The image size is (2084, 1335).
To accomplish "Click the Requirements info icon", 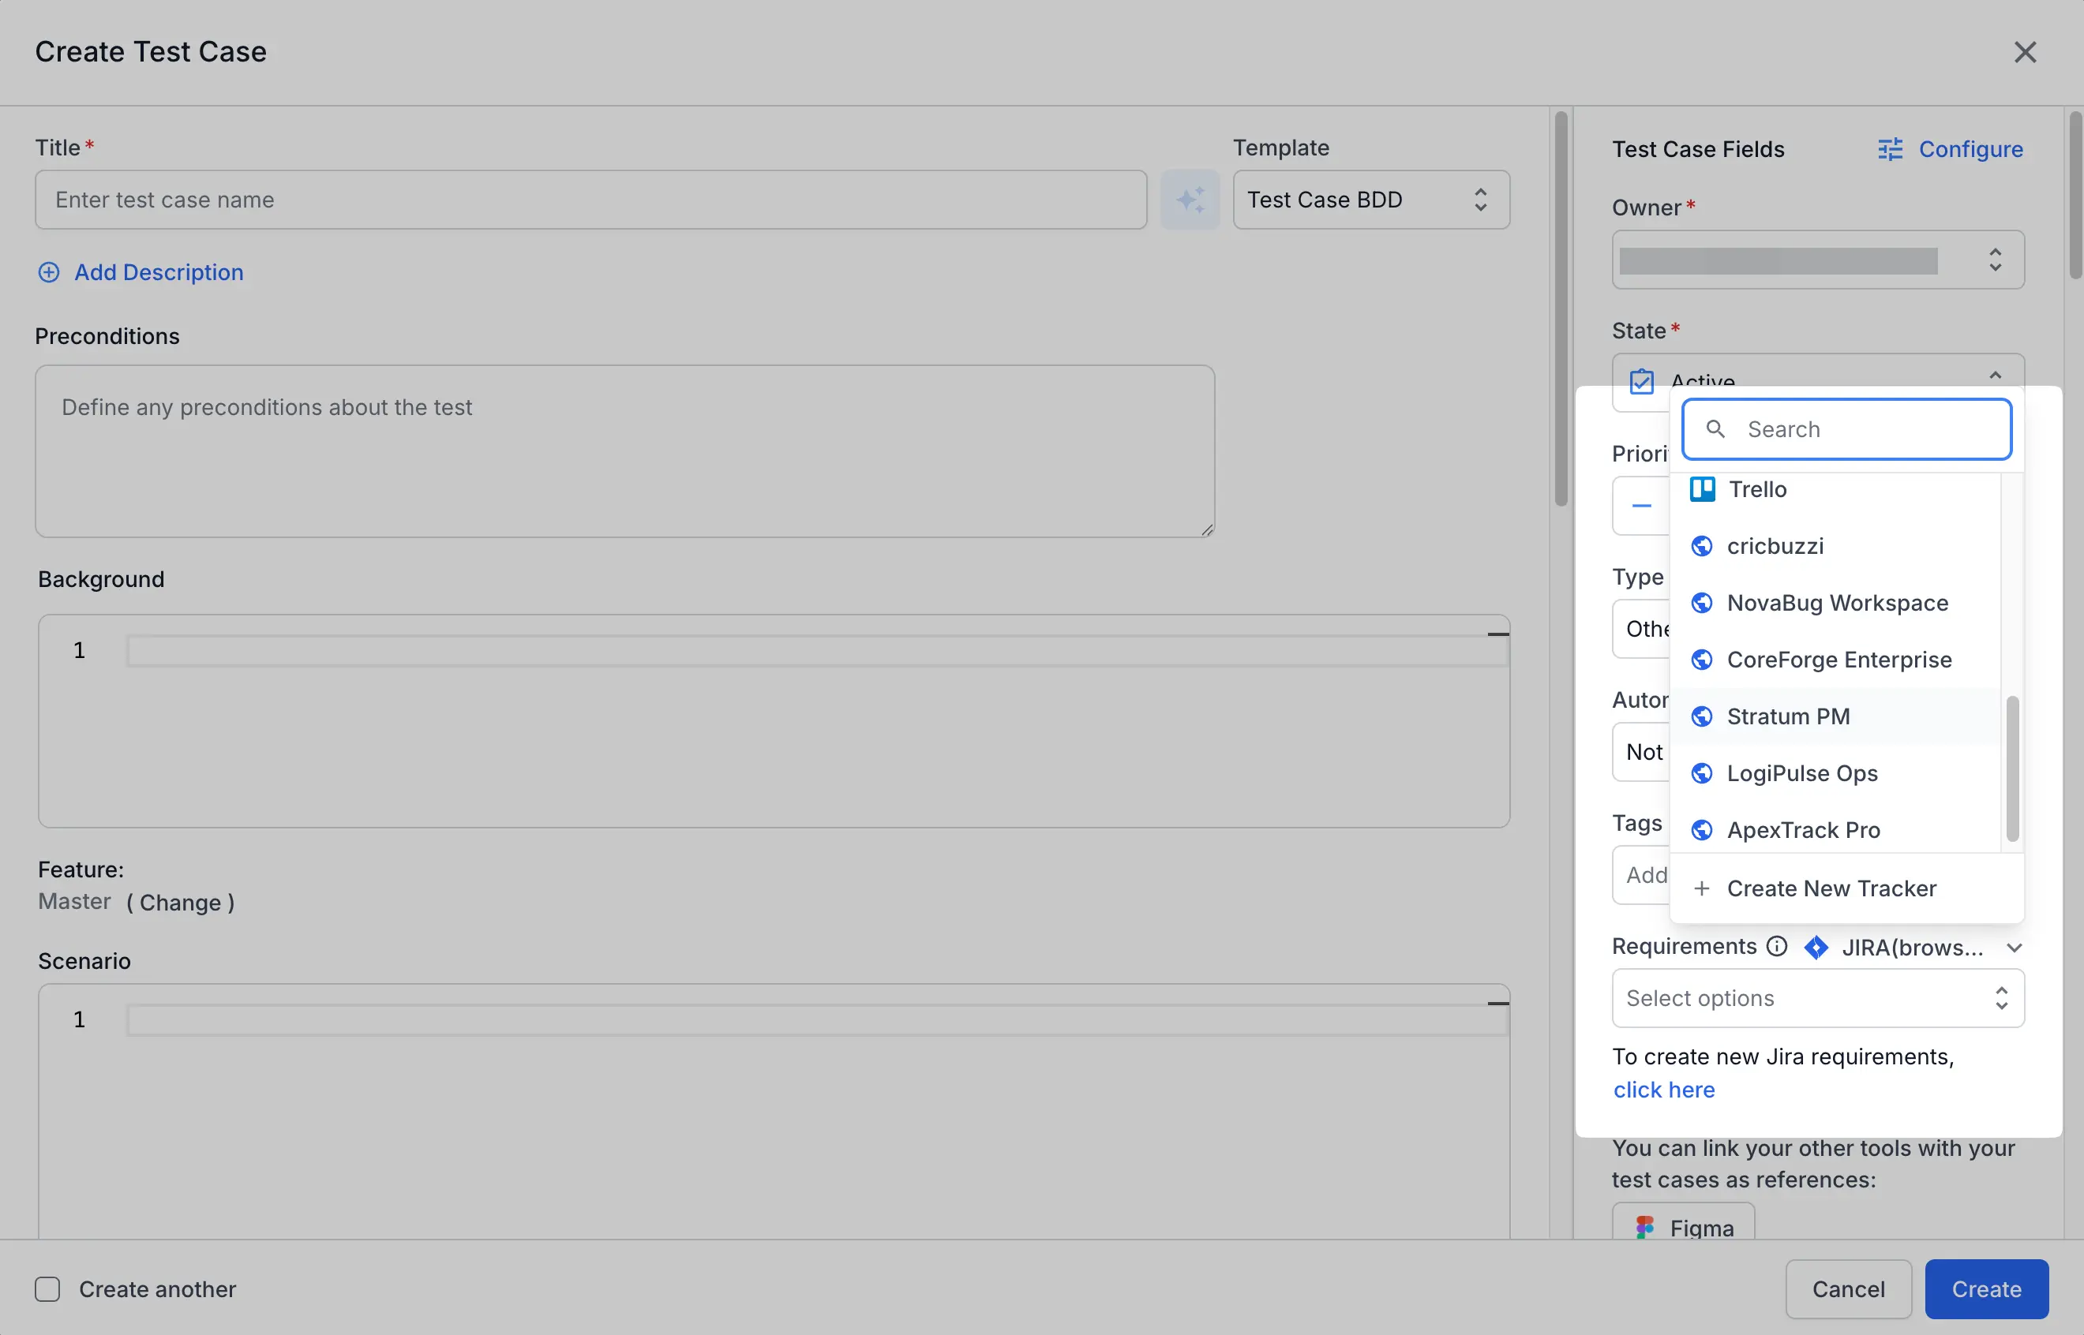I will (x=1777, y=946).
